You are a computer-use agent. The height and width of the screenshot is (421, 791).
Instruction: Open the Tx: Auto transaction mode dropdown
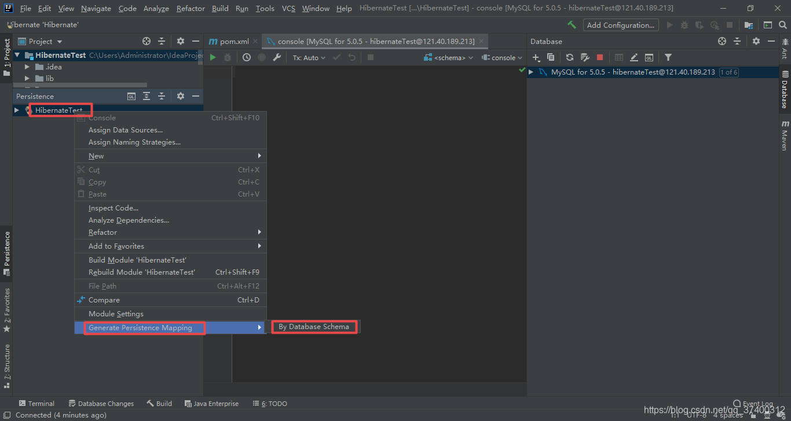[x=309, y=58]
